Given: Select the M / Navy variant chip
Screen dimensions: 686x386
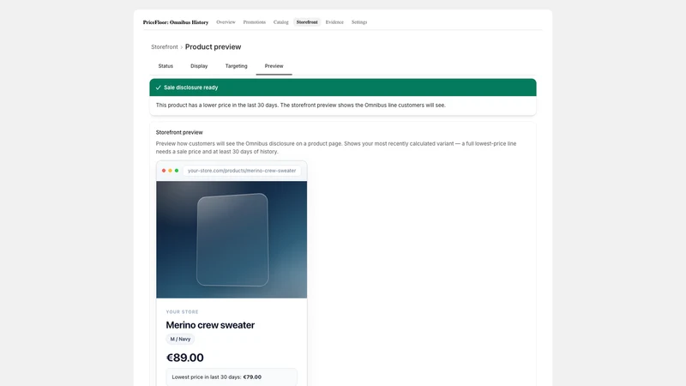Looking at the screenshot, I should (180, 339).
